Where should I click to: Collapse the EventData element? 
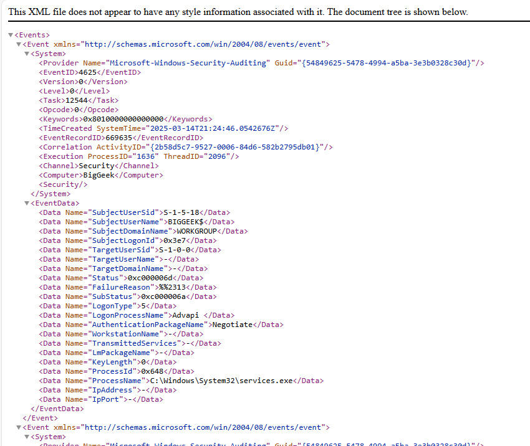[26, 203]
